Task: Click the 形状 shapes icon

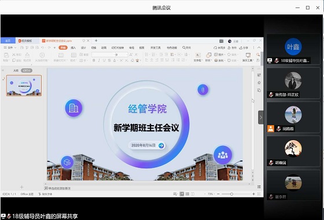Action: tap(208, 57)
